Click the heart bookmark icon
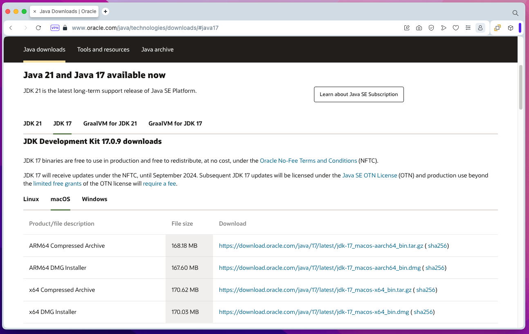The width and height of the screenshot is (529, 334). [x=456, y=28]
